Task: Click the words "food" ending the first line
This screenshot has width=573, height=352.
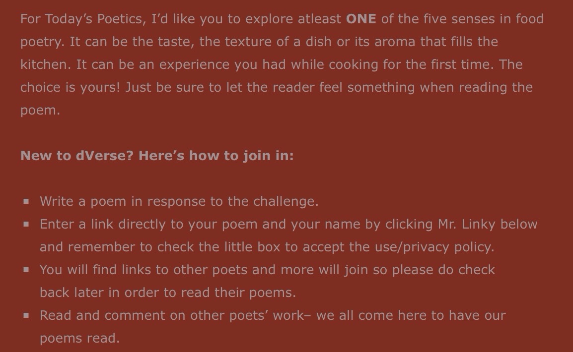Action: (x=529, y=19)
